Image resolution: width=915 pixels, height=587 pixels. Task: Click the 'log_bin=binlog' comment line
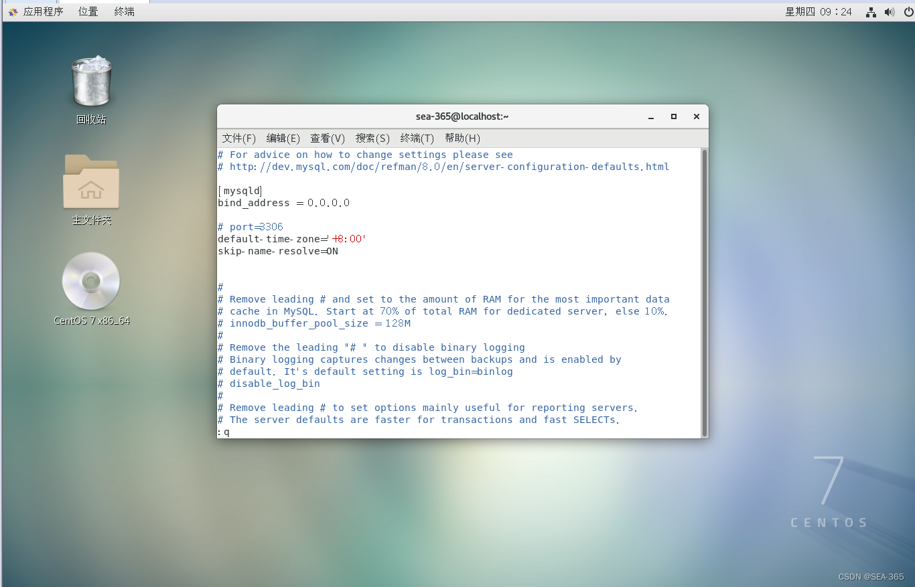click(365, 371)
